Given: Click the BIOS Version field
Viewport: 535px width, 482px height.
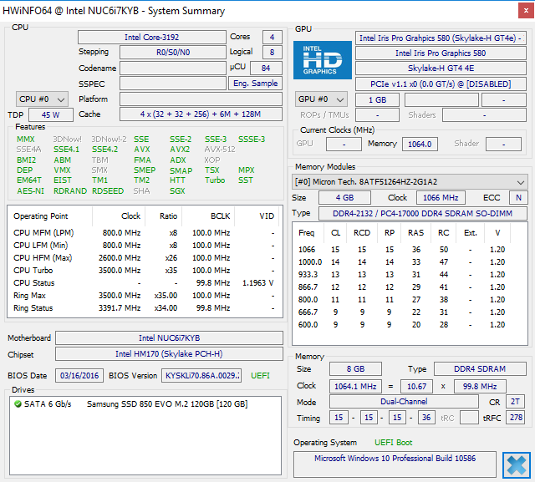Looking at the screenshot, I should 201,376.
